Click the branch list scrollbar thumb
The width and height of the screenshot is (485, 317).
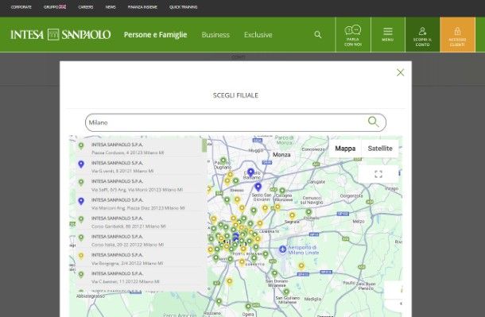(204, 145)
